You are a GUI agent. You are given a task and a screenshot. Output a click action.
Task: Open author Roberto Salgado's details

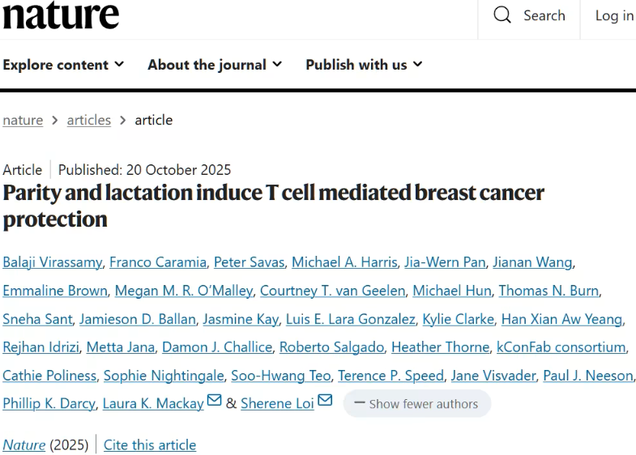click(331, 347)
